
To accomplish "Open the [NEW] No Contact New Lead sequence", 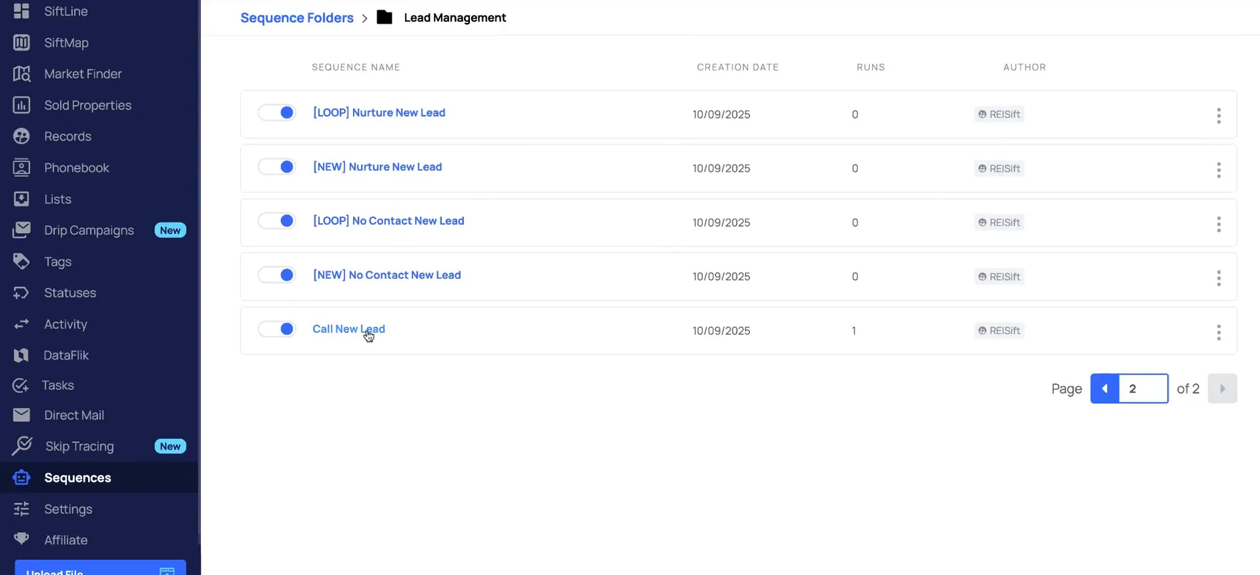I will [x=387, y=275].
